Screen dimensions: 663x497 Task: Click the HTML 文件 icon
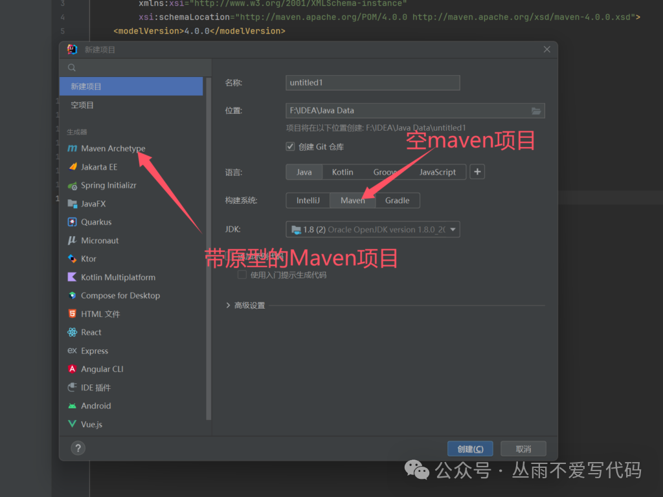tap(73, 314)
